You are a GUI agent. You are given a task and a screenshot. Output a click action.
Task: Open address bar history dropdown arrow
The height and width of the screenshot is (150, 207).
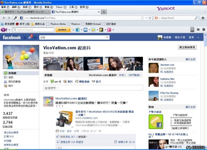(x=146, y=18)
